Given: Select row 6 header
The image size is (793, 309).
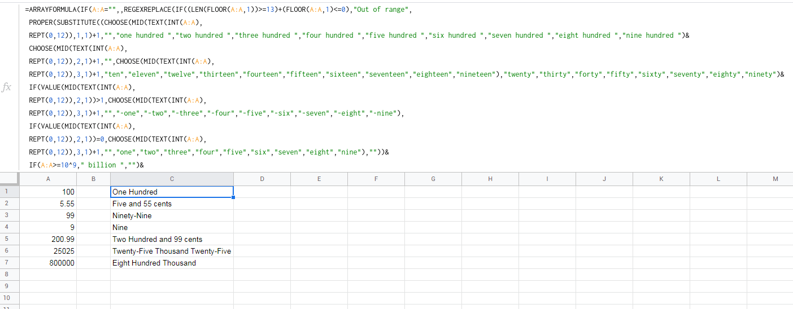Looking at the screenshot, I should pos(10,251).
